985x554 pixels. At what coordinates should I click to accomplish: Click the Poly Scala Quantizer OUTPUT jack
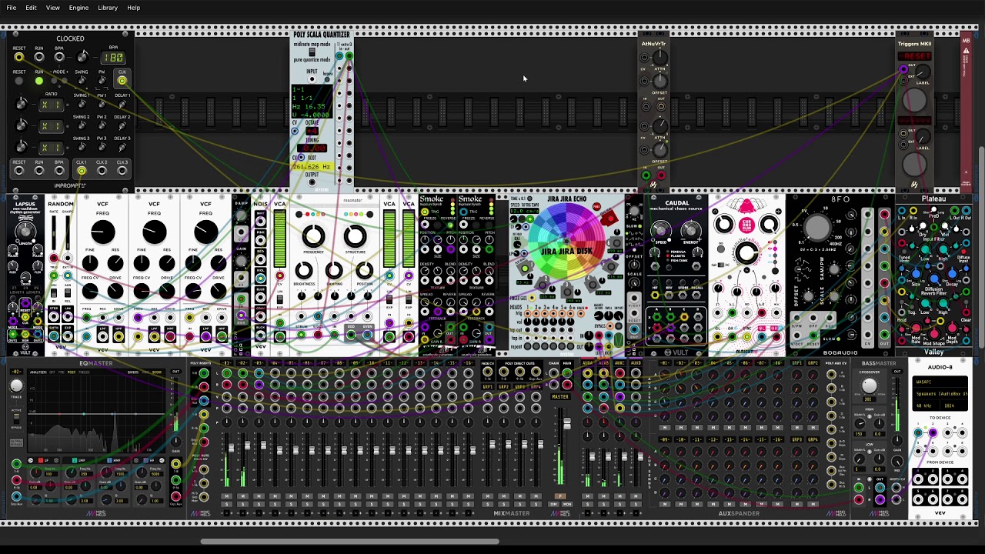click(x=312, y=182)
